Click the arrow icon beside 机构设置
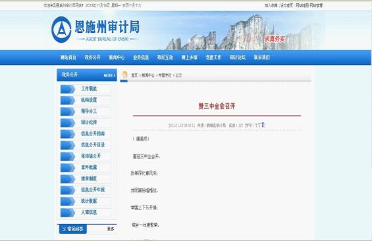372x241 pixels. [68, 100]
